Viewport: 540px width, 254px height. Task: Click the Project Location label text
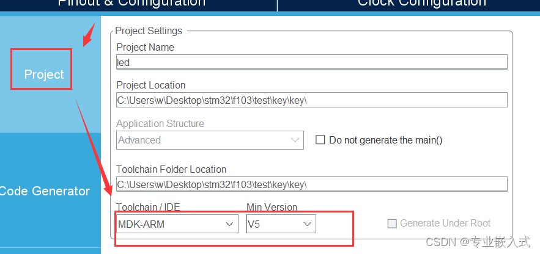coord(150,85)
